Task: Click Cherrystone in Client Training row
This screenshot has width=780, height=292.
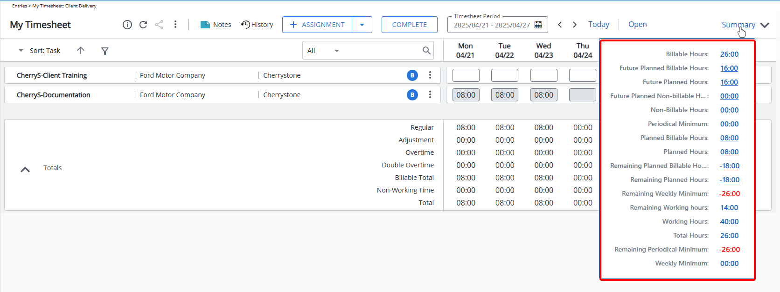Action: [282, 75]
